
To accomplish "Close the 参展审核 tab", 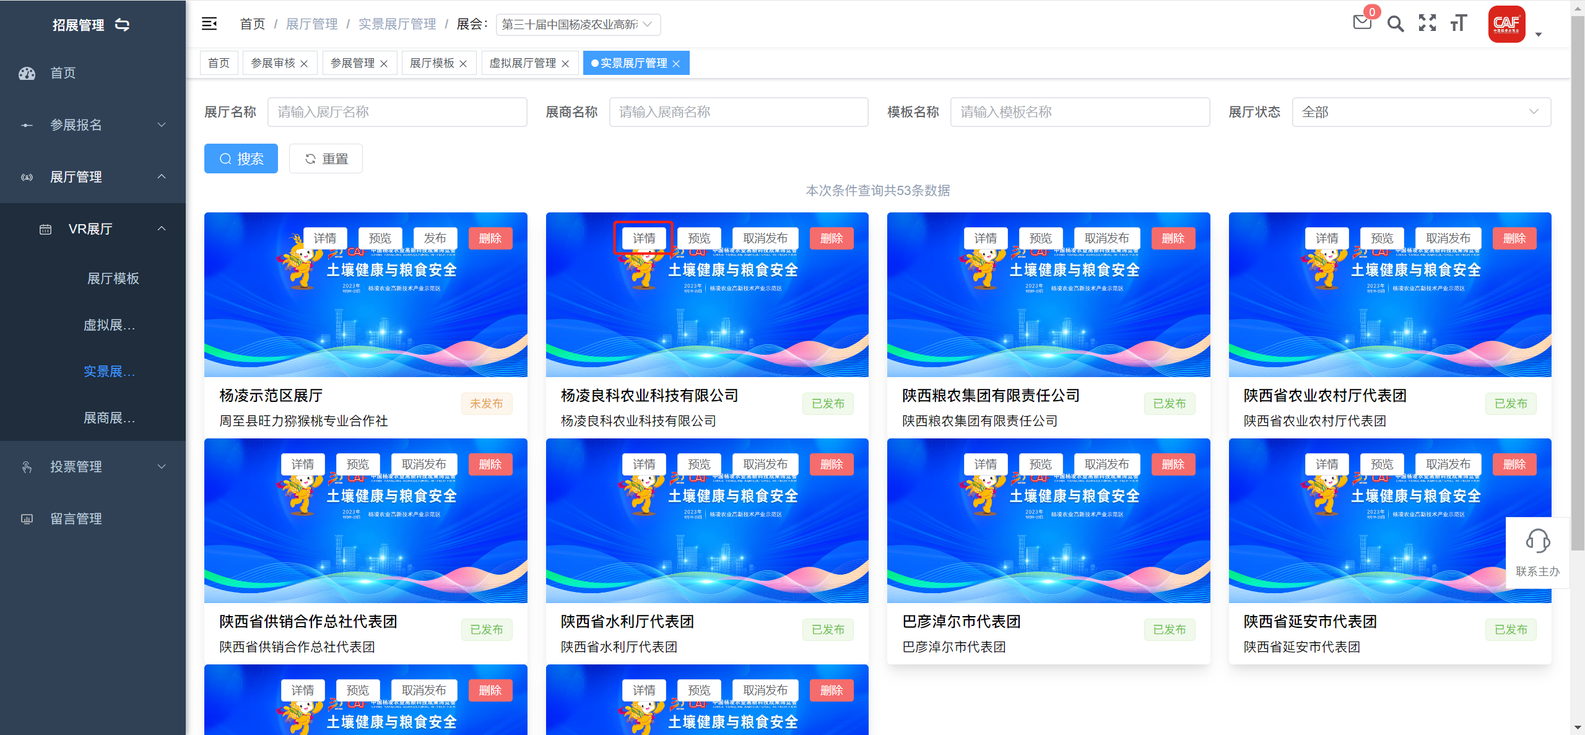I will pyautogui.click(x=304, y=64).
